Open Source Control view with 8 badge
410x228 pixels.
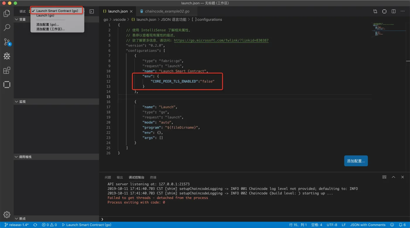click(7, 42)
